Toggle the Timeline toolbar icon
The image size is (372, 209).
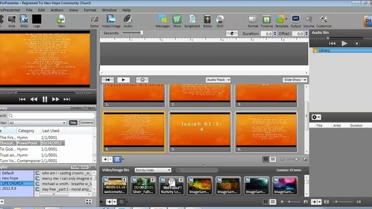pyautogui.click(x=266, y=21)
